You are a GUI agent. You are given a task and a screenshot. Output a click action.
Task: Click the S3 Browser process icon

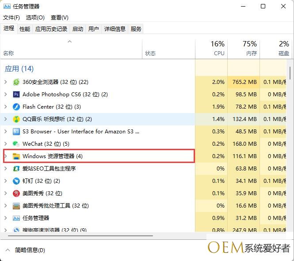(x=16, y=132)
